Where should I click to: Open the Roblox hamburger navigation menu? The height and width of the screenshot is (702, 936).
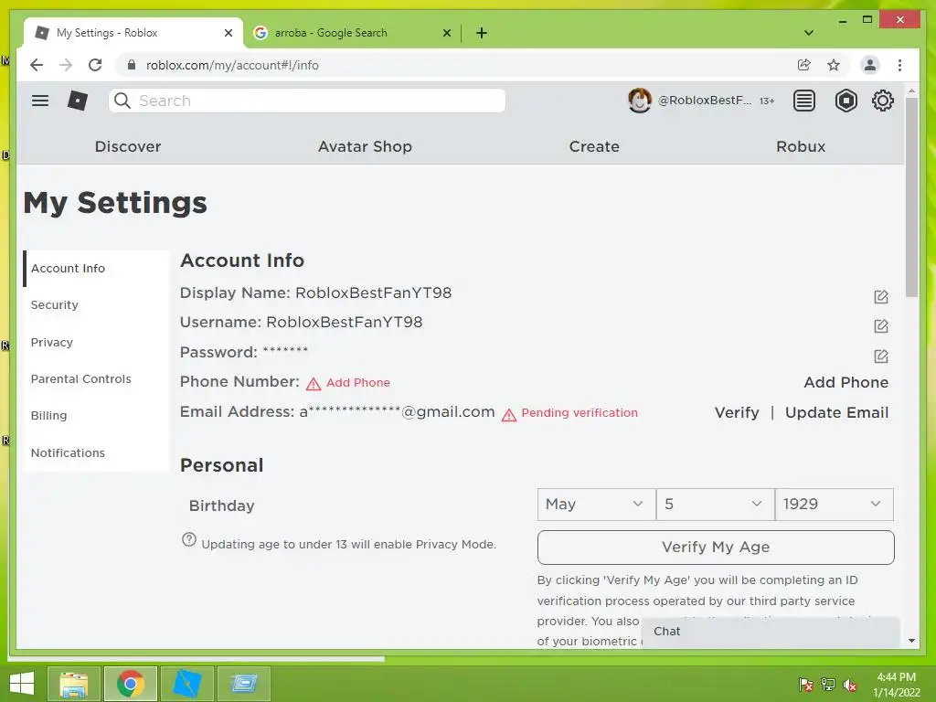pyautogui.click(x=40, y=101)
